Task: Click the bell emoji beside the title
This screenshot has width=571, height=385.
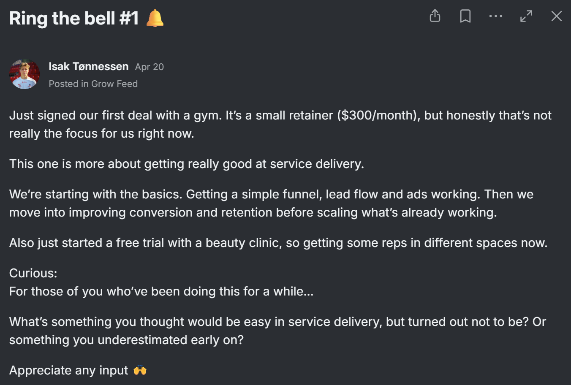Action: [155, 18]
